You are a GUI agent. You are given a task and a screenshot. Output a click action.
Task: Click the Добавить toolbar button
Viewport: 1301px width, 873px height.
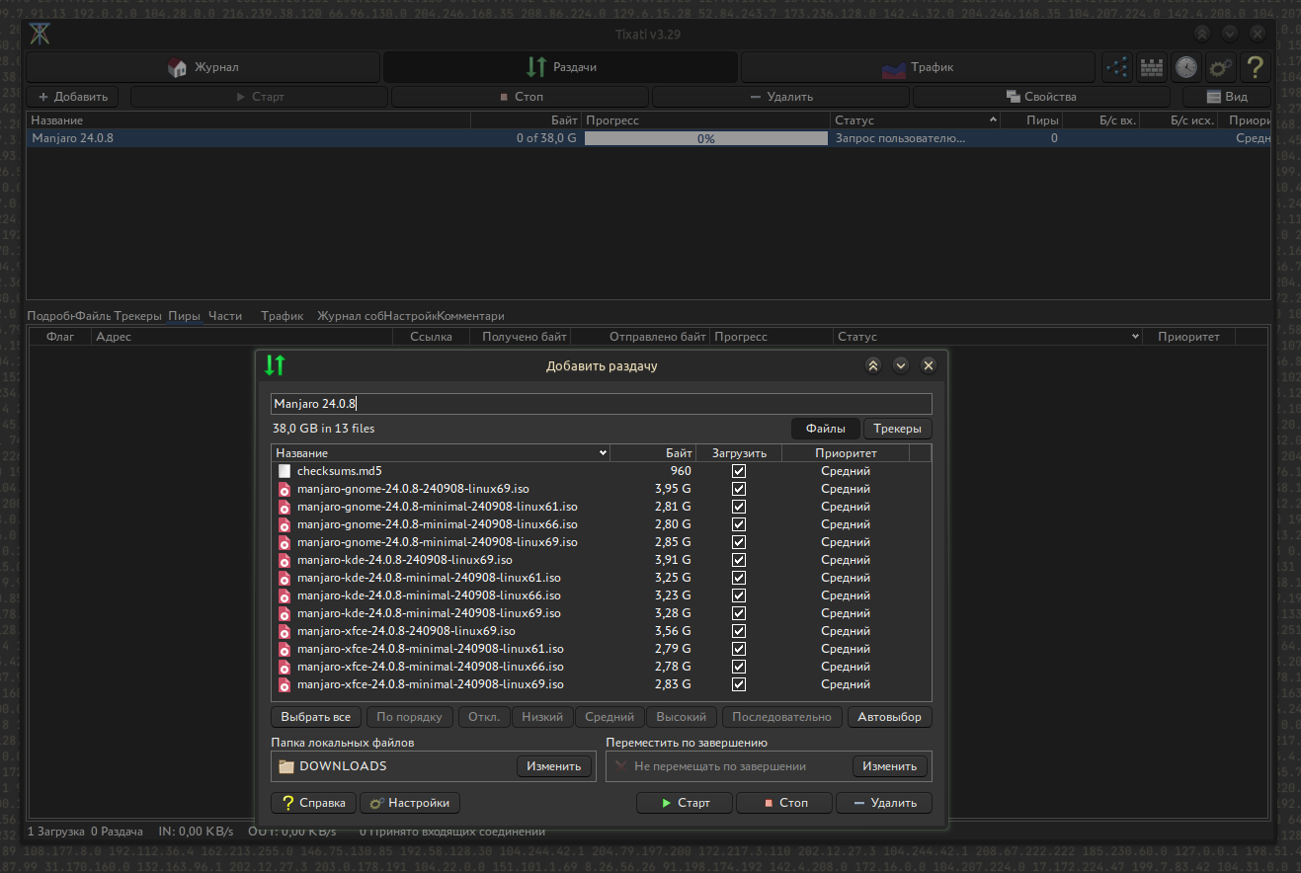(73, 97)
